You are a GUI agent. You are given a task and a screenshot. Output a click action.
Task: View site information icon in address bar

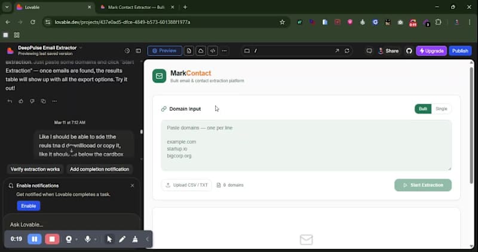48,22
